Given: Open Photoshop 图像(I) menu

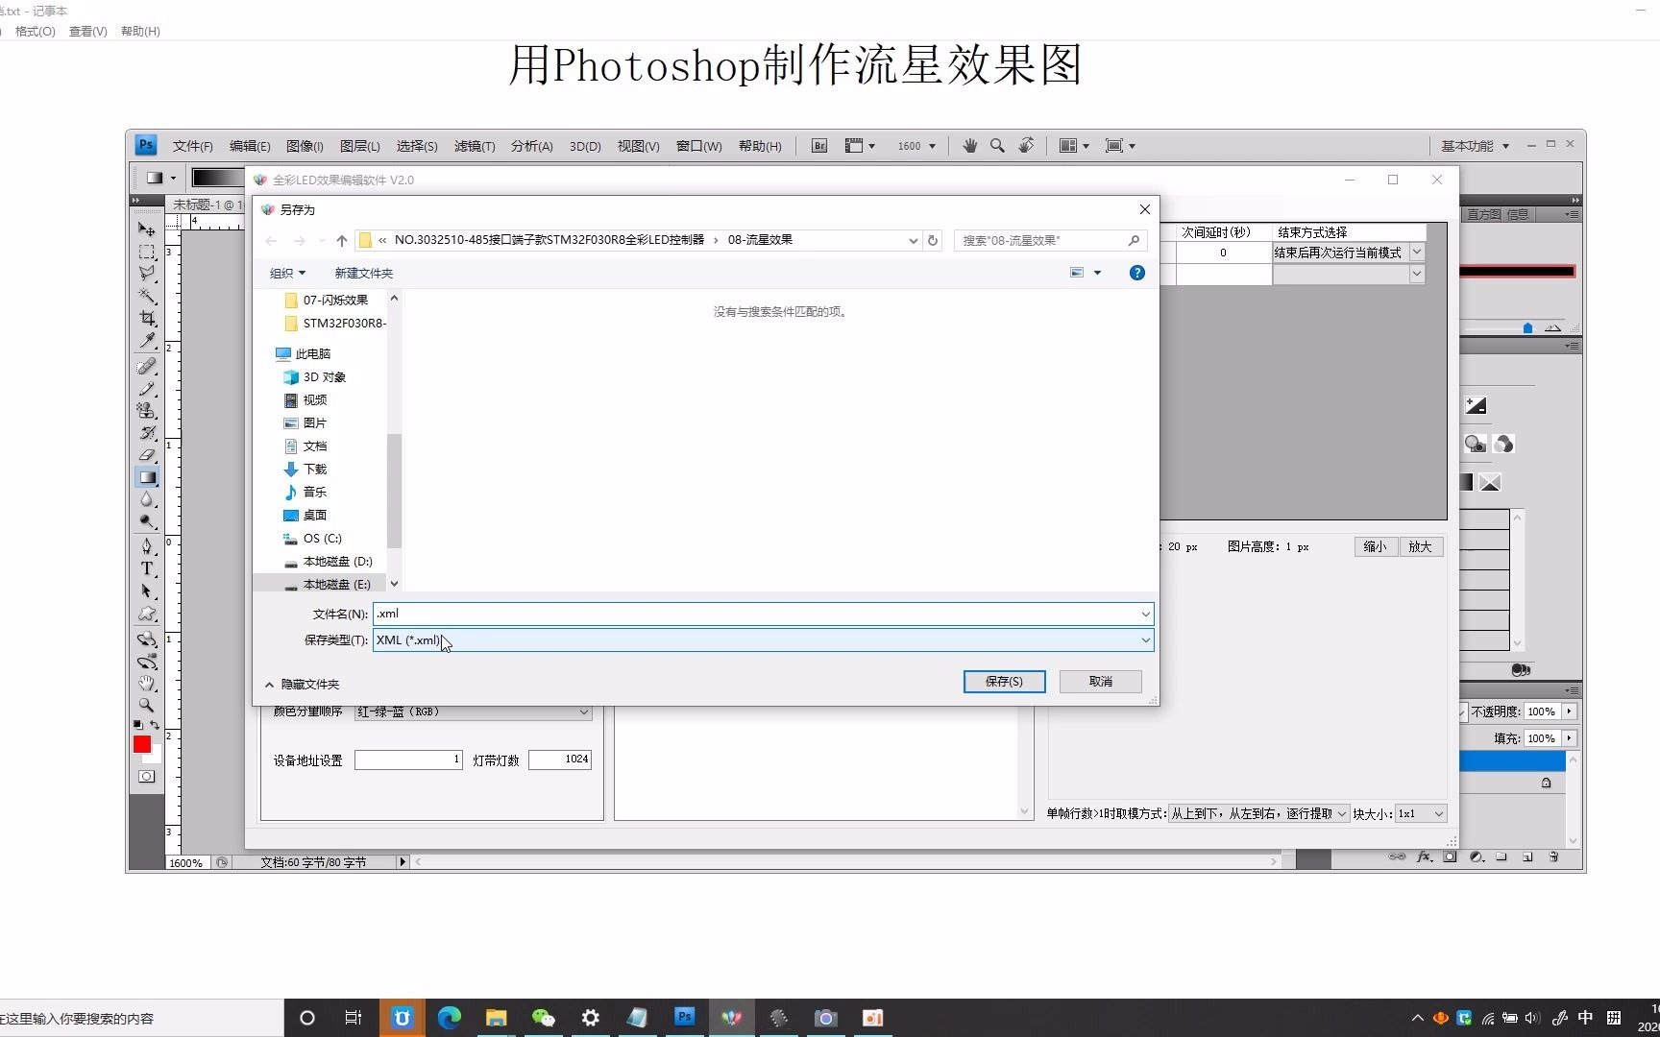Looking at the screenshot, I should (x=305, y=146).
